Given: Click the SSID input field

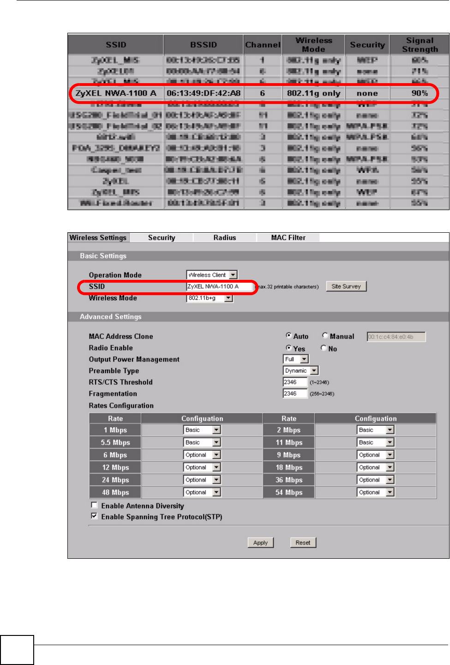Looking at the screenshot, I should point(220,286).
